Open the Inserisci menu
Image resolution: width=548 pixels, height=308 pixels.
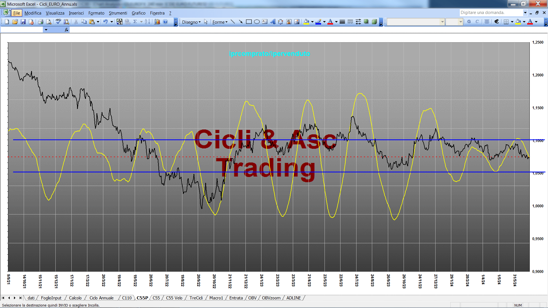(x=76, y=13)
